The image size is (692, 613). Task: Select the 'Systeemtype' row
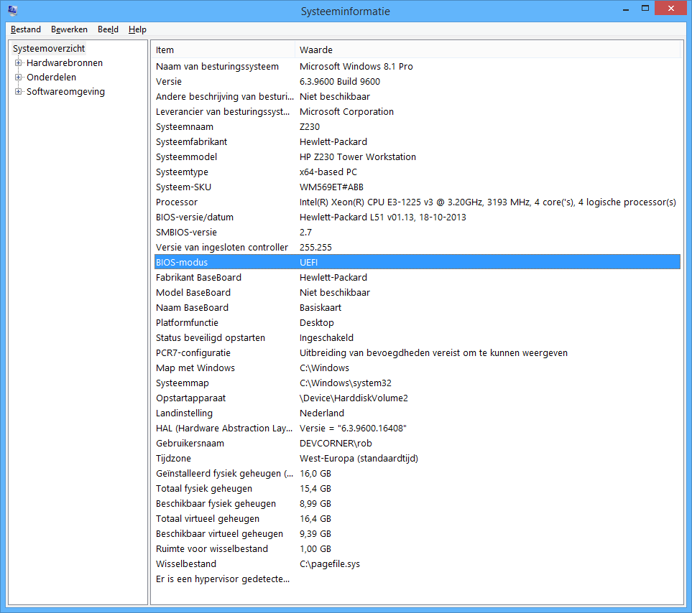(417, 172)
